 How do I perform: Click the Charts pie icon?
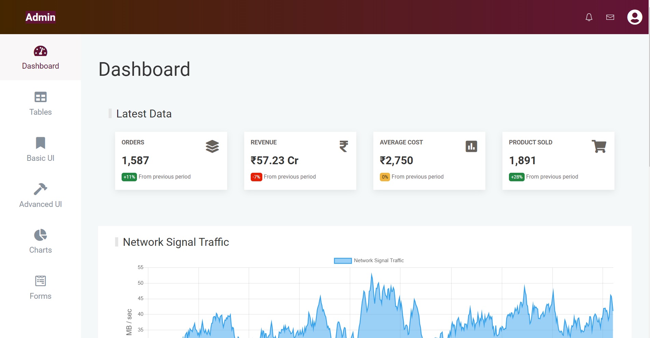click(x=41, y=235)
